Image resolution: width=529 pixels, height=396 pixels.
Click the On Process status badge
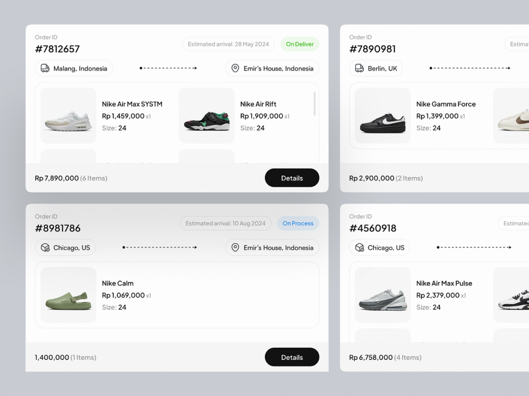point(298,223)
